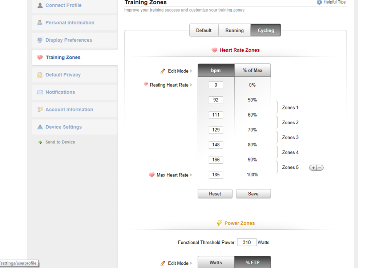
Task: Click the Heart Rate Zones heading text
Action: tap(240, 50)
